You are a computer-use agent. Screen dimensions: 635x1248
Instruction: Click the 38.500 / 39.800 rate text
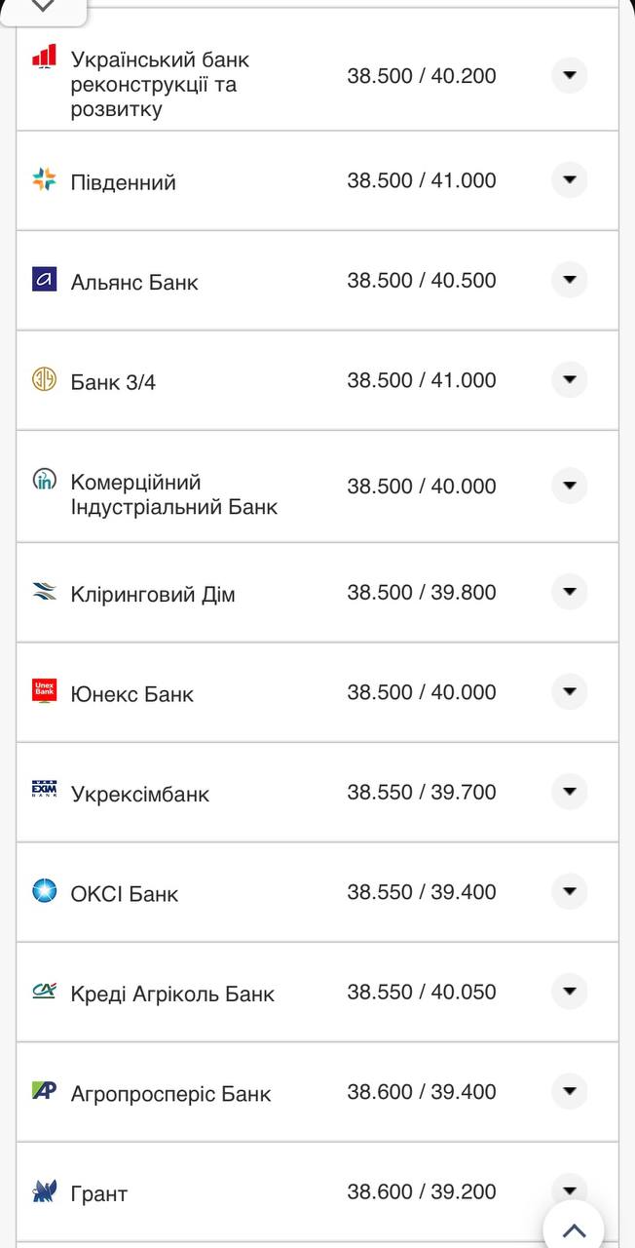423,591
